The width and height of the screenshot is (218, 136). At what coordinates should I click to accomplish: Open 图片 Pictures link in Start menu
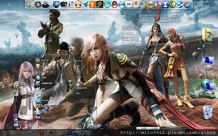pyautogui.click(x=78, y=71)
